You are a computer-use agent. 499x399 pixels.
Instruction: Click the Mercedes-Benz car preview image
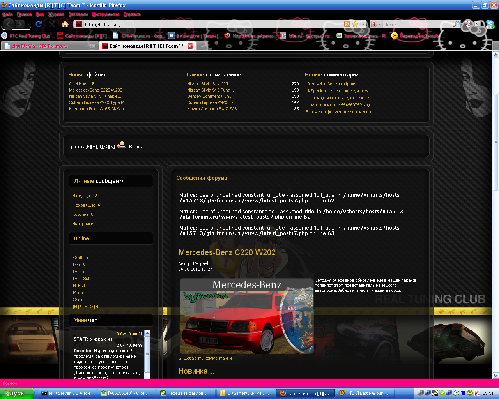(x=246, y=316)
